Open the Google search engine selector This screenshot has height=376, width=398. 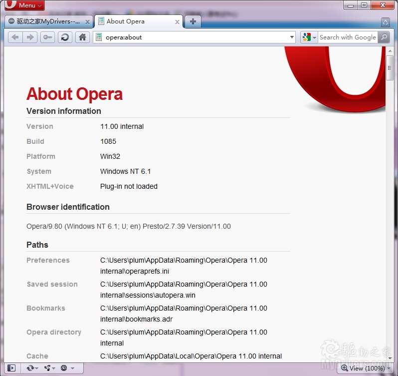coord(309,37)
